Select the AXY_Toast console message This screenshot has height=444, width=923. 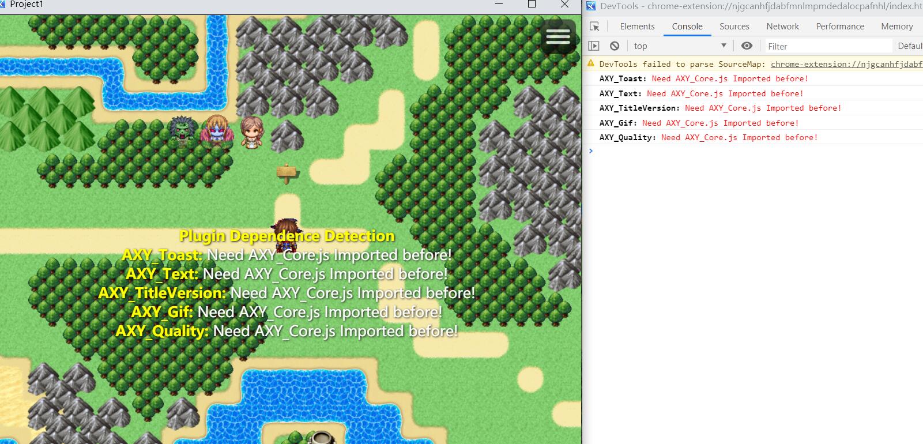(752, 79)
